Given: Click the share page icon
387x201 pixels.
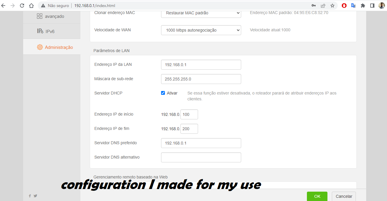Looking at the screenshot, I should coord(323,6).
